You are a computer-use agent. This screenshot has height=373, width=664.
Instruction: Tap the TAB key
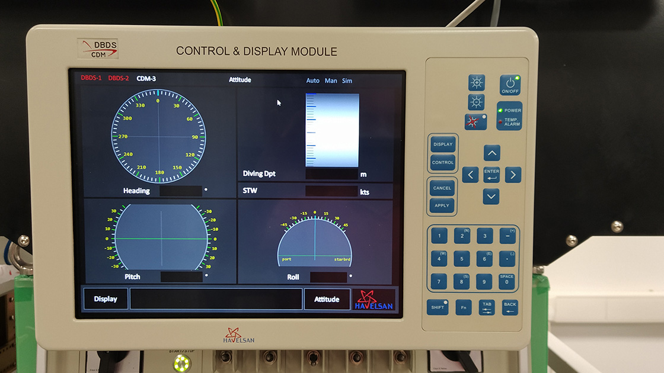tap(487, 307)
